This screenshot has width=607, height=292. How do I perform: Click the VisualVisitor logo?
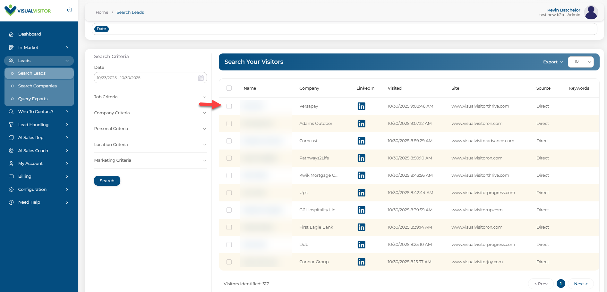[28, 11]
